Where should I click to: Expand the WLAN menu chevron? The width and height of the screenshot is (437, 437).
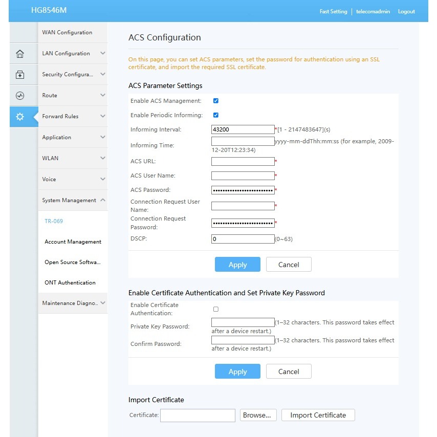pos(103,159)
